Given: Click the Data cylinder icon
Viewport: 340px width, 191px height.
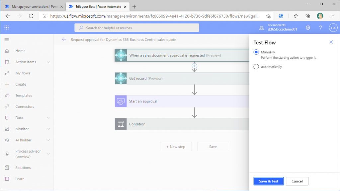Looking at the screenshot, I should 7,118.
